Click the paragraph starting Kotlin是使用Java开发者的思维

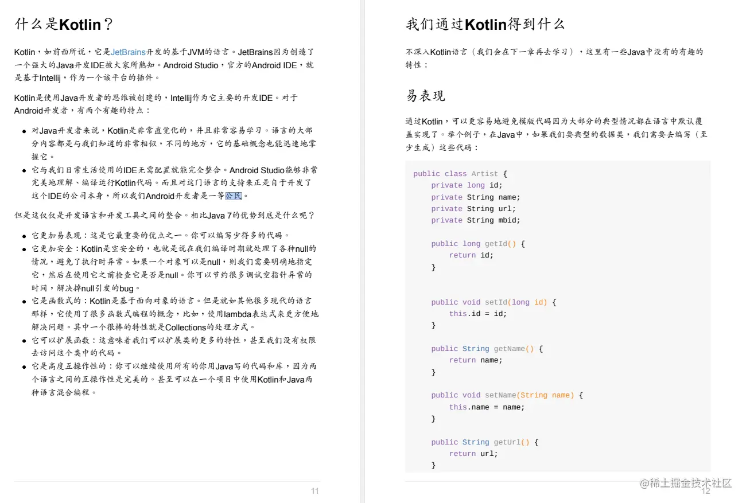pyautogui.click(x=156, y=104)
